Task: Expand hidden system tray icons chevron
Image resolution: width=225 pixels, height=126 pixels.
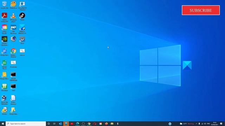Action: (197, 124)
